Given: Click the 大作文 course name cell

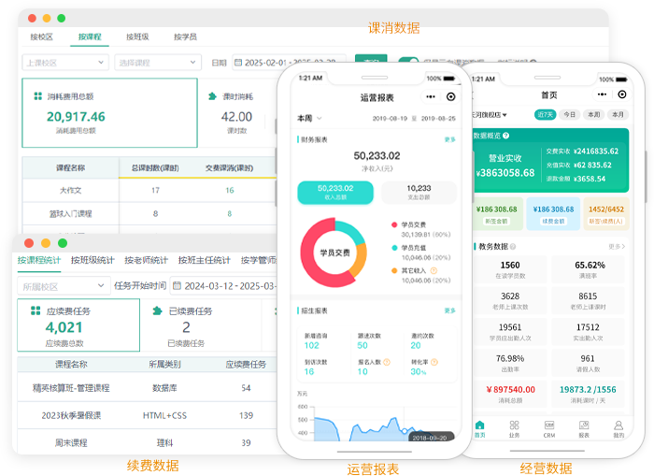Looking at the screenshot, I should 70,191.
